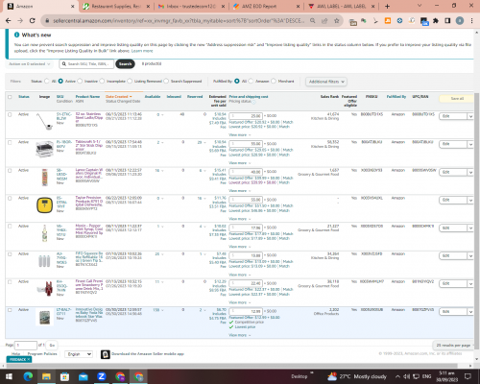This screenshot has height=384, width=480.
Task: Reload the page with the refresh icon
Action: pos(32,21)
